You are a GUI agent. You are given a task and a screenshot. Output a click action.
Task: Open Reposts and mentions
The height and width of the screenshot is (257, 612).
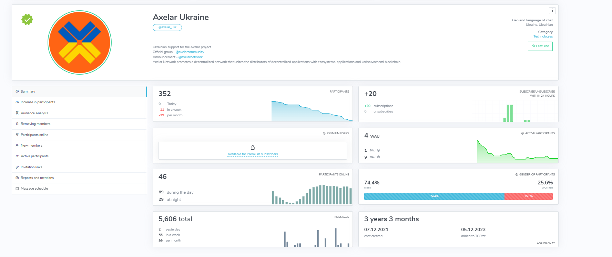tap(79, 178)
